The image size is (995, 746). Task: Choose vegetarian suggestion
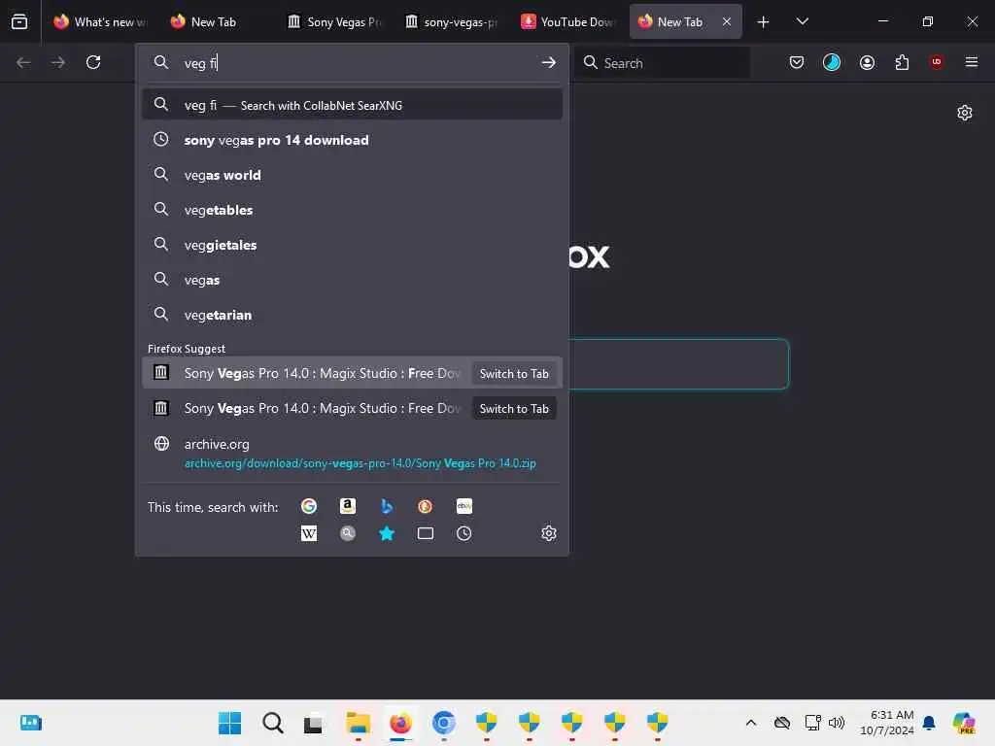pyautogui.click(x=352, y=315)
